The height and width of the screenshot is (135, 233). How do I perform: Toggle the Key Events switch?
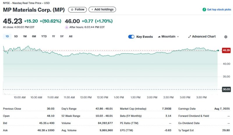131,37
